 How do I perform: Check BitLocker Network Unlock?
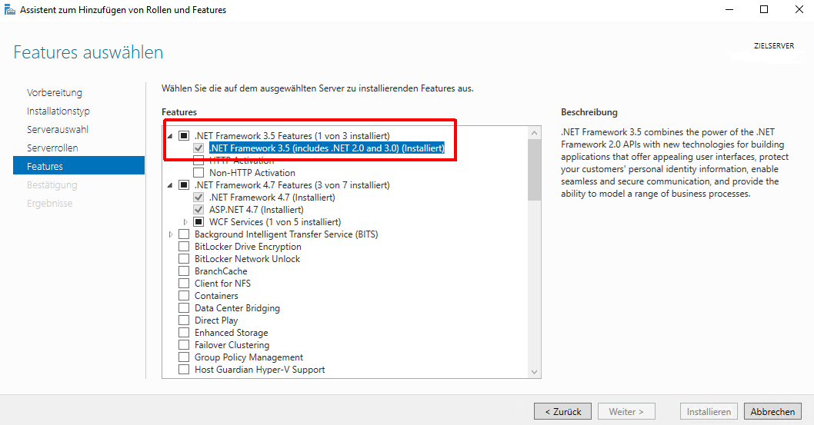point(184,259)
